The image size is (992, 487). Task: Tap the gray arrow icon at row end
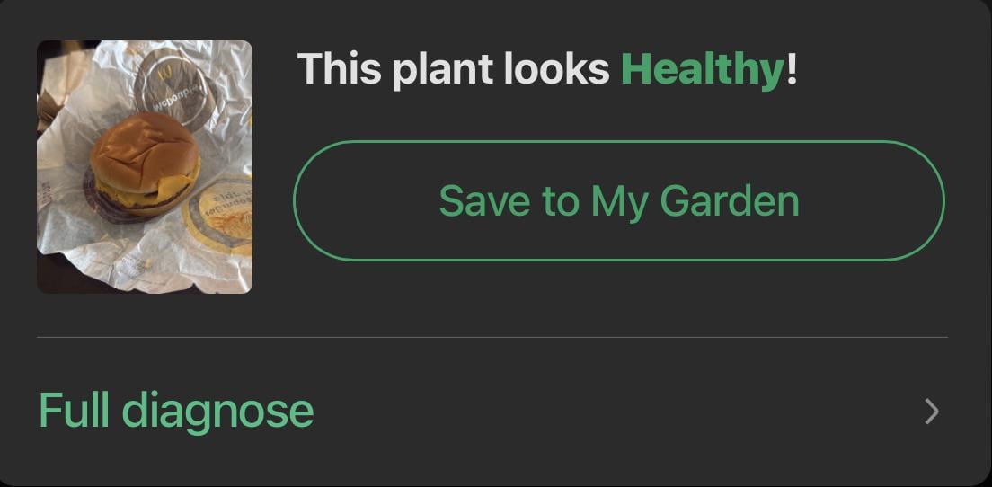(932, 412)
